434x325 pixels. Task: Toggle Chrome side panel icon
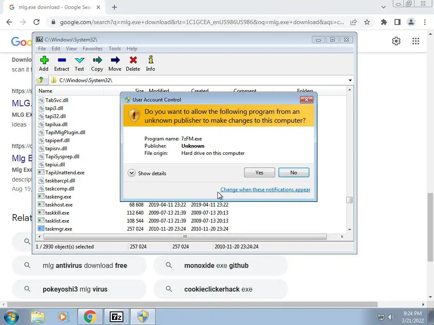[x=398, y=22]
